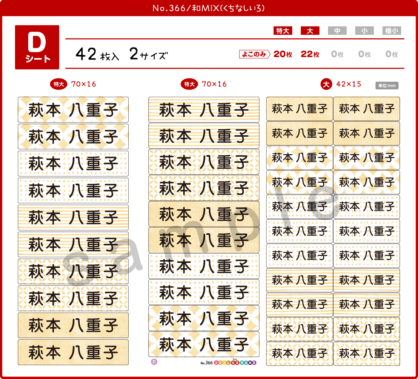This screenshot has width=418, height=379.
Task: Click the 0枚 count under 小
Action: pyautogui.click(x=364, y=54)
